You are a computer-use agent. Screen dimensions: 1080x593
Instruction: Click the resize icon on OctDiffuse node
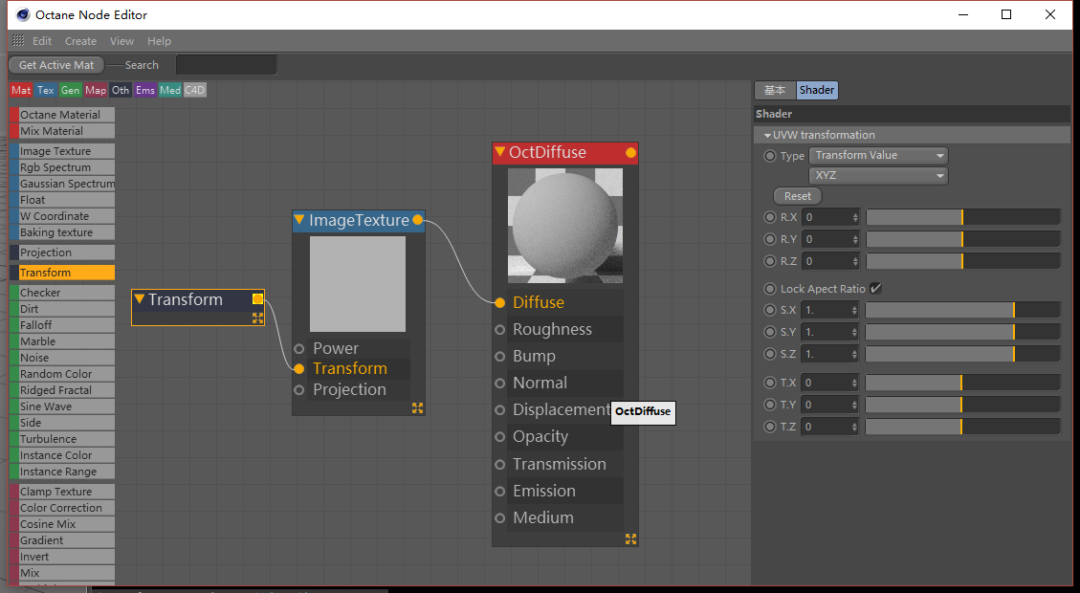(x=630, y=539)
